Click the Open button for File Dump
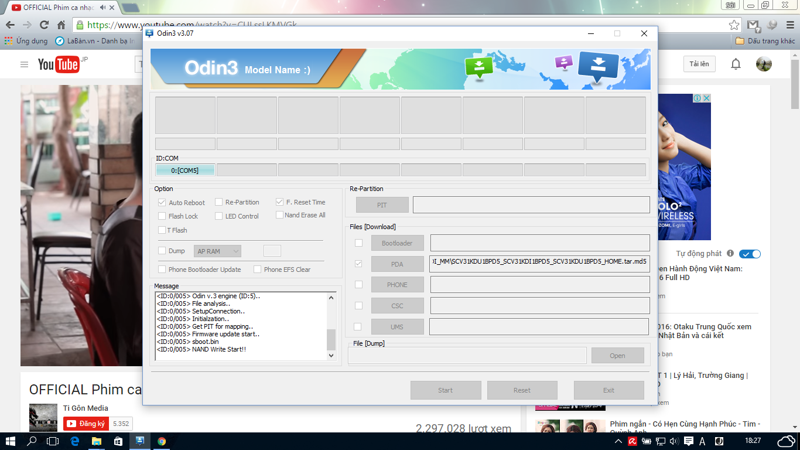800x450 pixels. tap(617, 356)
